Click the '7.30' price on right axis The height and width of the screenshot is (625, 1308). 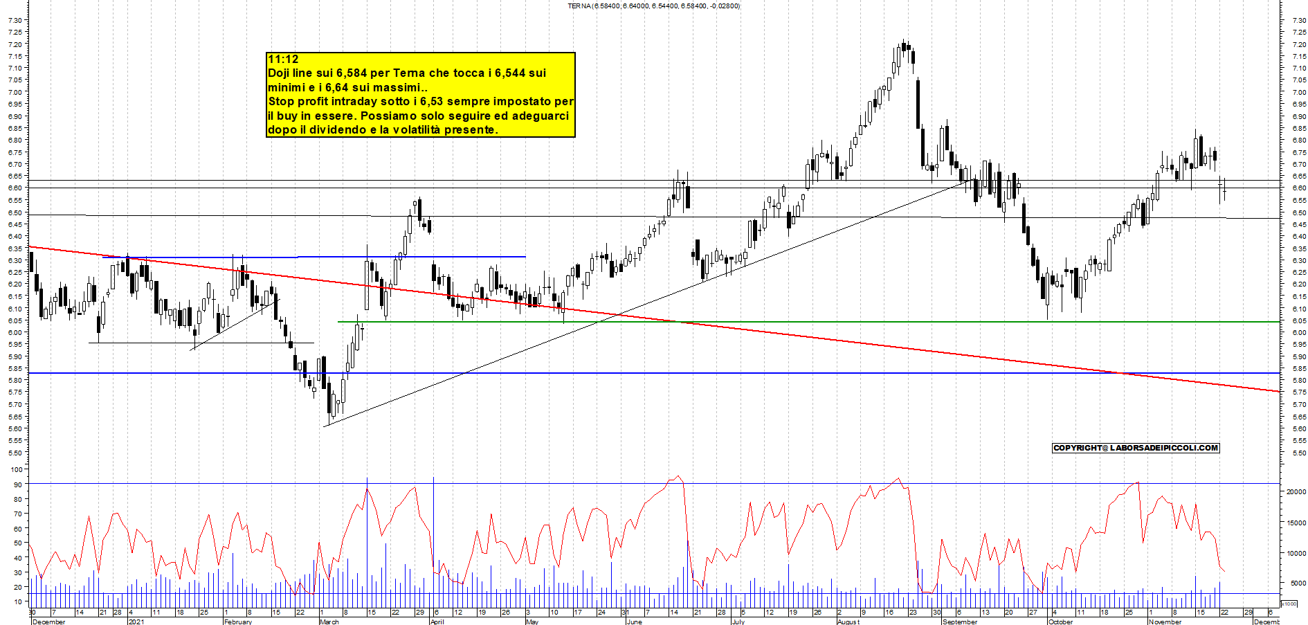pyautogui.click(x=1298, y=20)
